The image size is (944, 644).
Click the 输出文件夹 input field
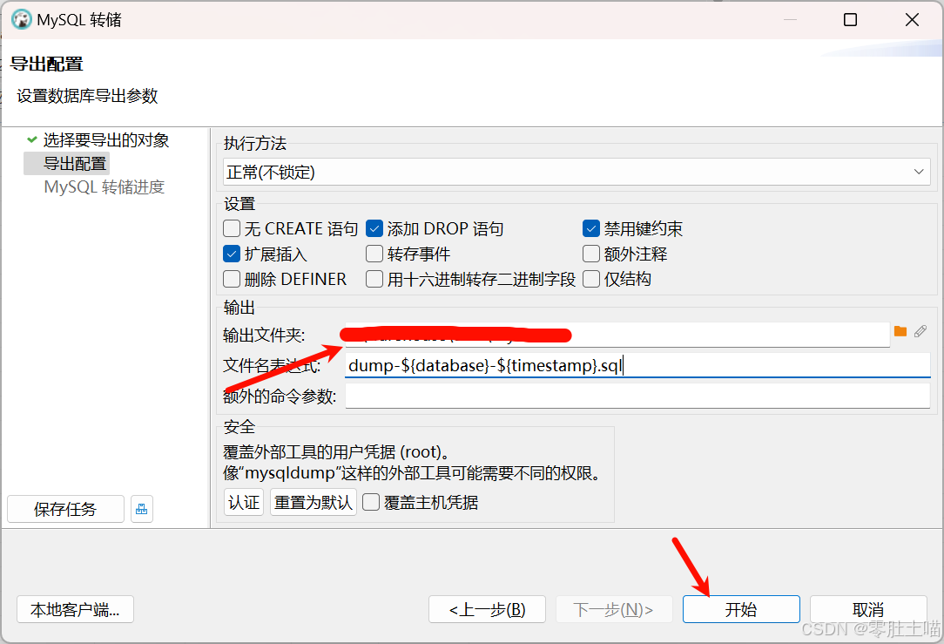tap(617, 335)
